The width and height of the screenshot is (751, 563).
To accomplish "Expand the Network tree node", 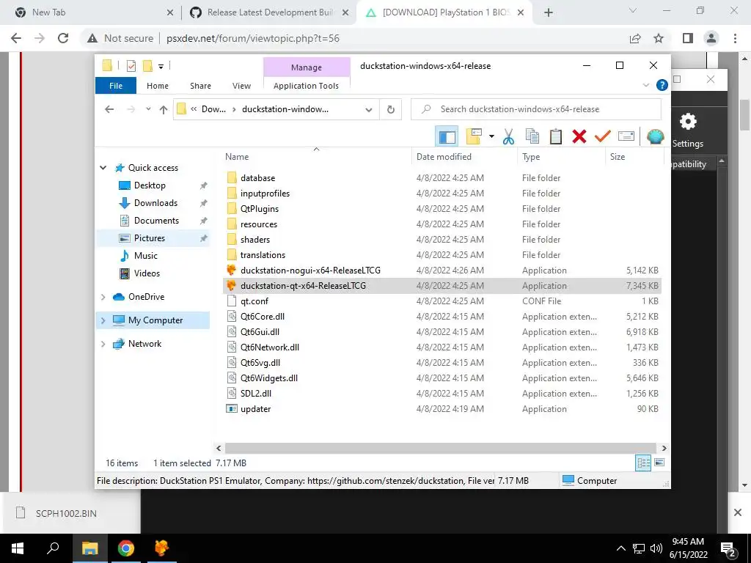I will click(103, 344).
